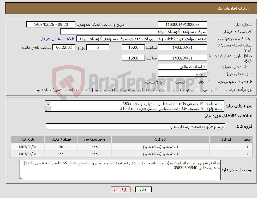Click buyer name field شرکت سهامی آلومینای ایران

[x=134, y=32]
